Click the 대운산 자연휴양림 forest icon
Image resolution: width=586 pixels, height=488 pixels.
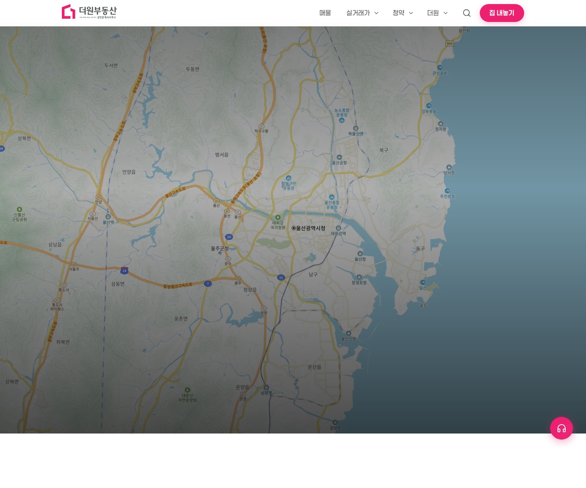(187, 390)
